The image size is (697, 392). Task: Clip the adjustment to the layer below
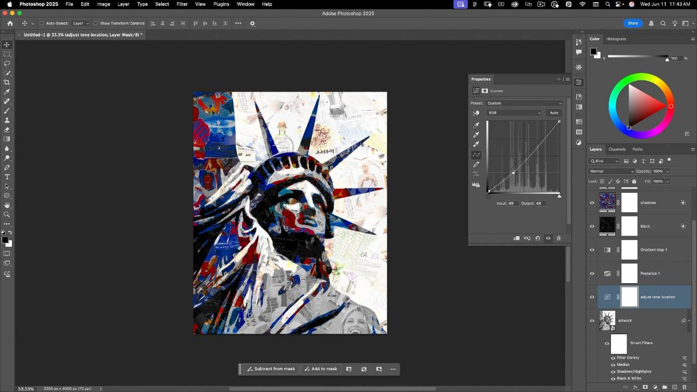point(516,238)
